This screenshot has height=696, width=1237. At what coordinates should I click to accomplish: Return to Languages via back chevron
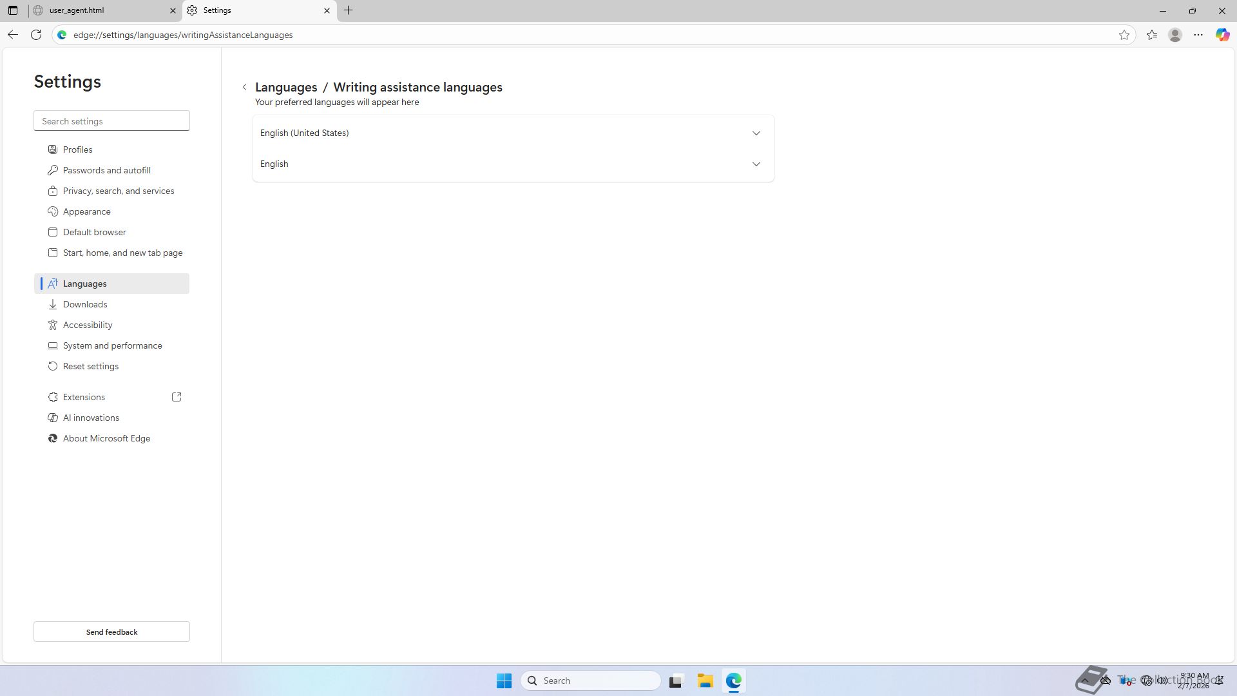click(x=245, y=87)
